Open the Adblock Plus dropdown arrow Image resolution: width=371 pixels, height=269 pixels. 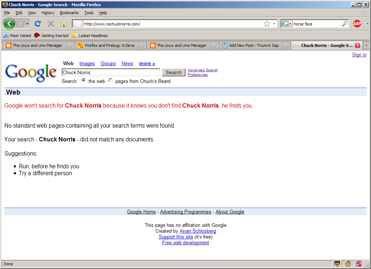click(367, 24)
